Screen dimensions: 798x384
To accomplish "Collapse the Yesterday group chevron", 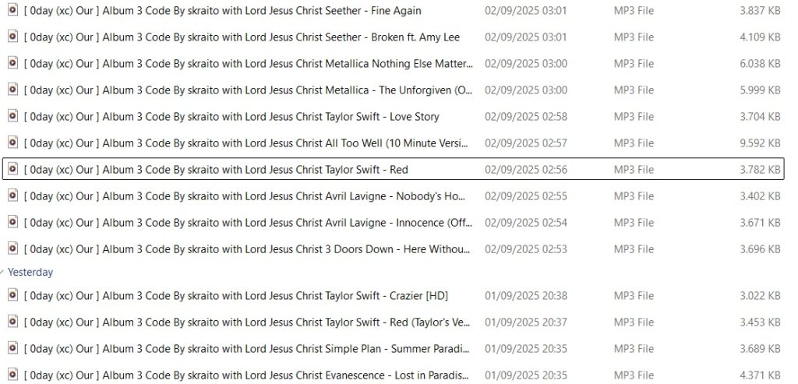I will (x=2, y=273).
